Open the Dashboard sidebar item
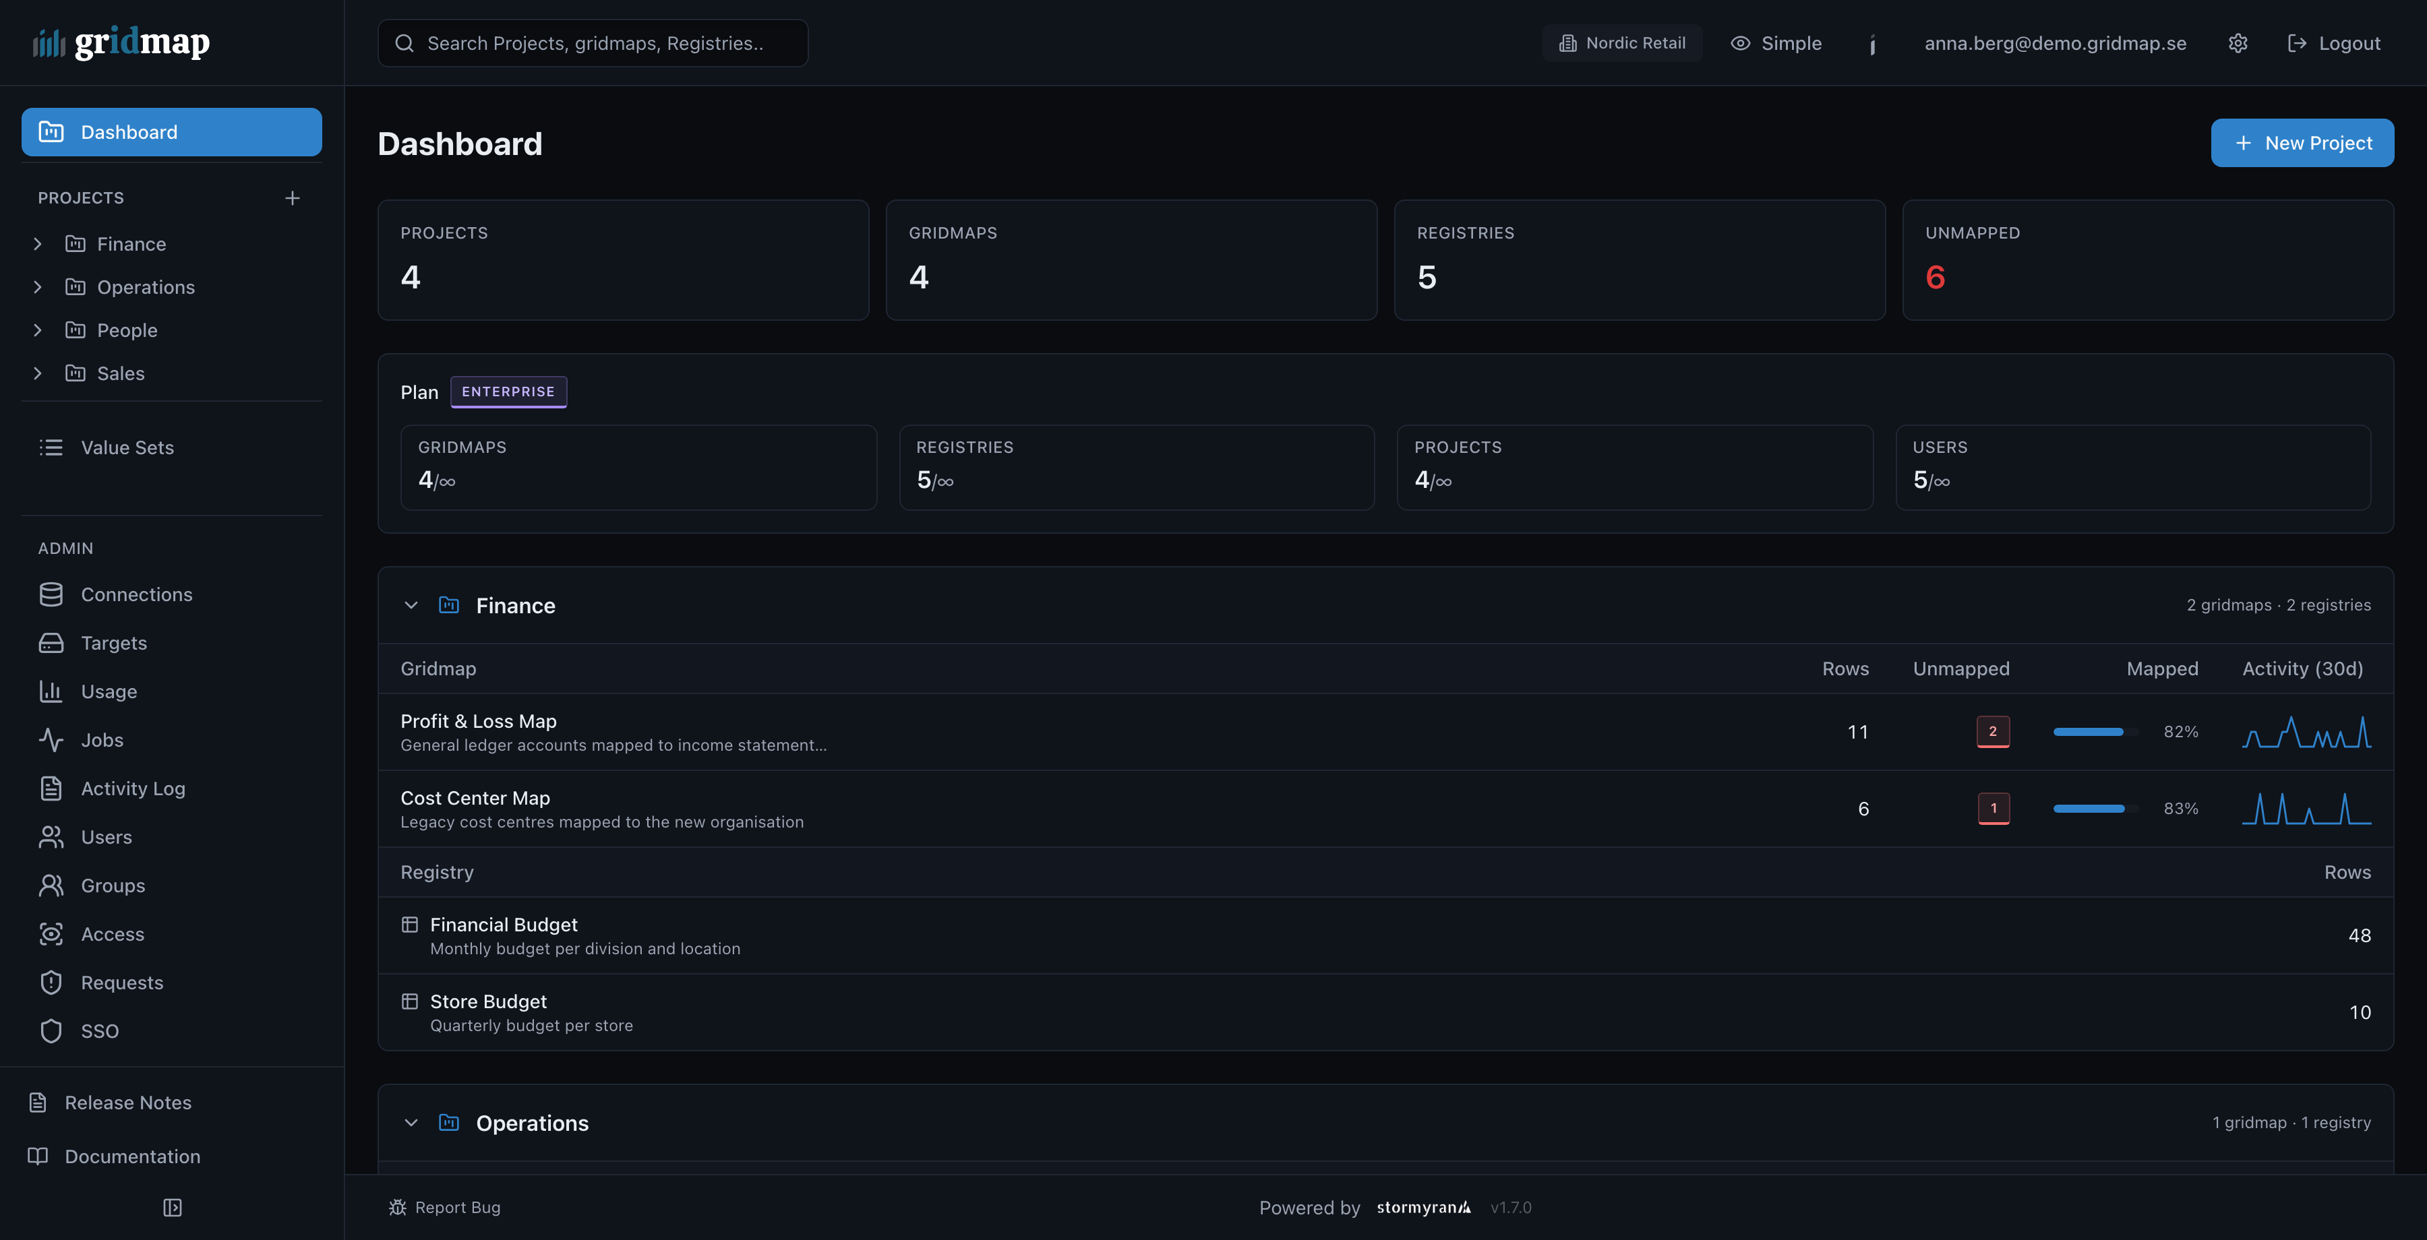The height and width of the screenshot is (1240, 2427). click(171, 132)
